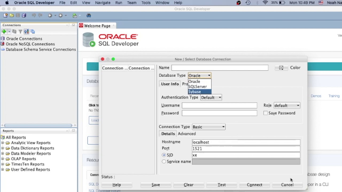
Task: Open the Team menu
Action: pos(132,3)
